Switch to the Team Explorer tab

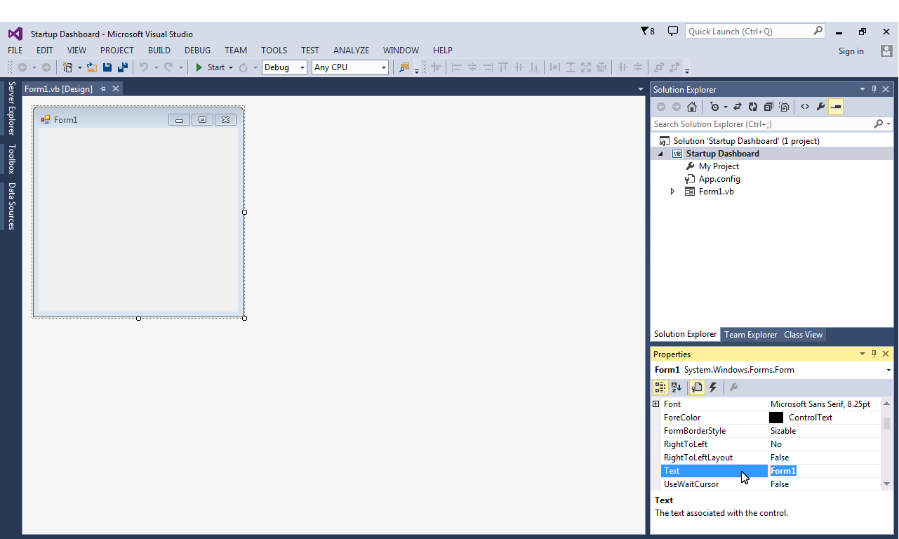pos(750,335)
